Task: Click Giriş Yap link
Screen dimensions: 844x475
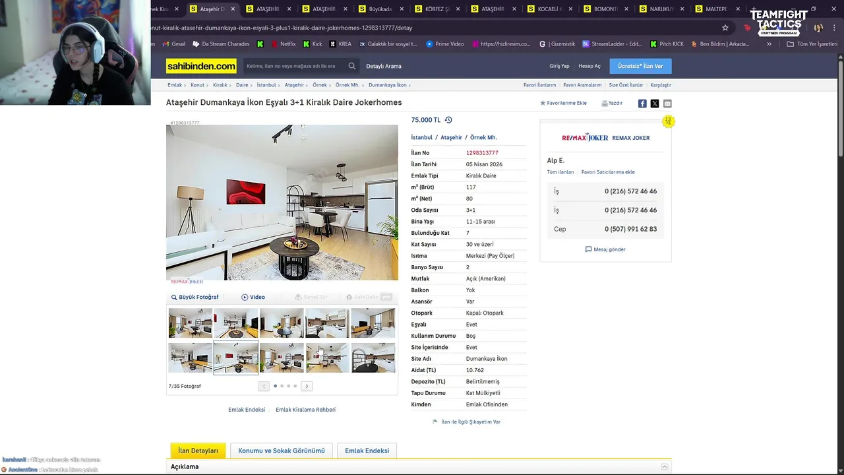Action: (559, 66)
